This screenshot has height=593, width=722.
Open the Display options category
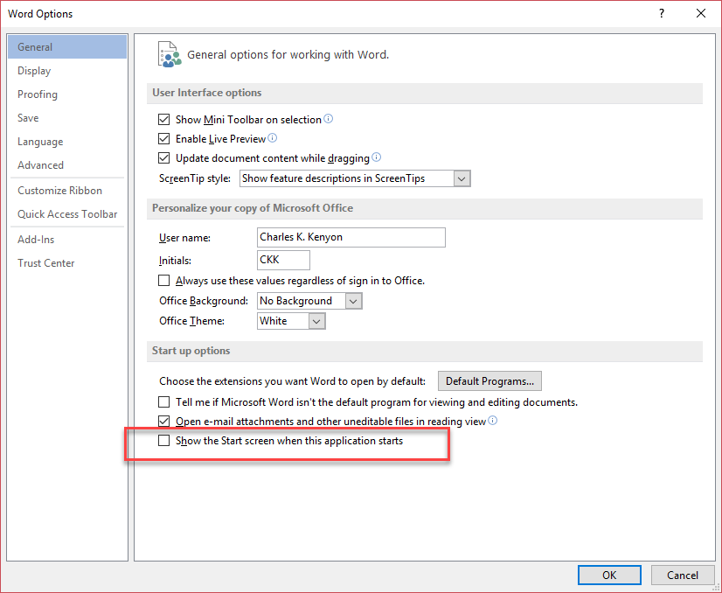point(67,71)
